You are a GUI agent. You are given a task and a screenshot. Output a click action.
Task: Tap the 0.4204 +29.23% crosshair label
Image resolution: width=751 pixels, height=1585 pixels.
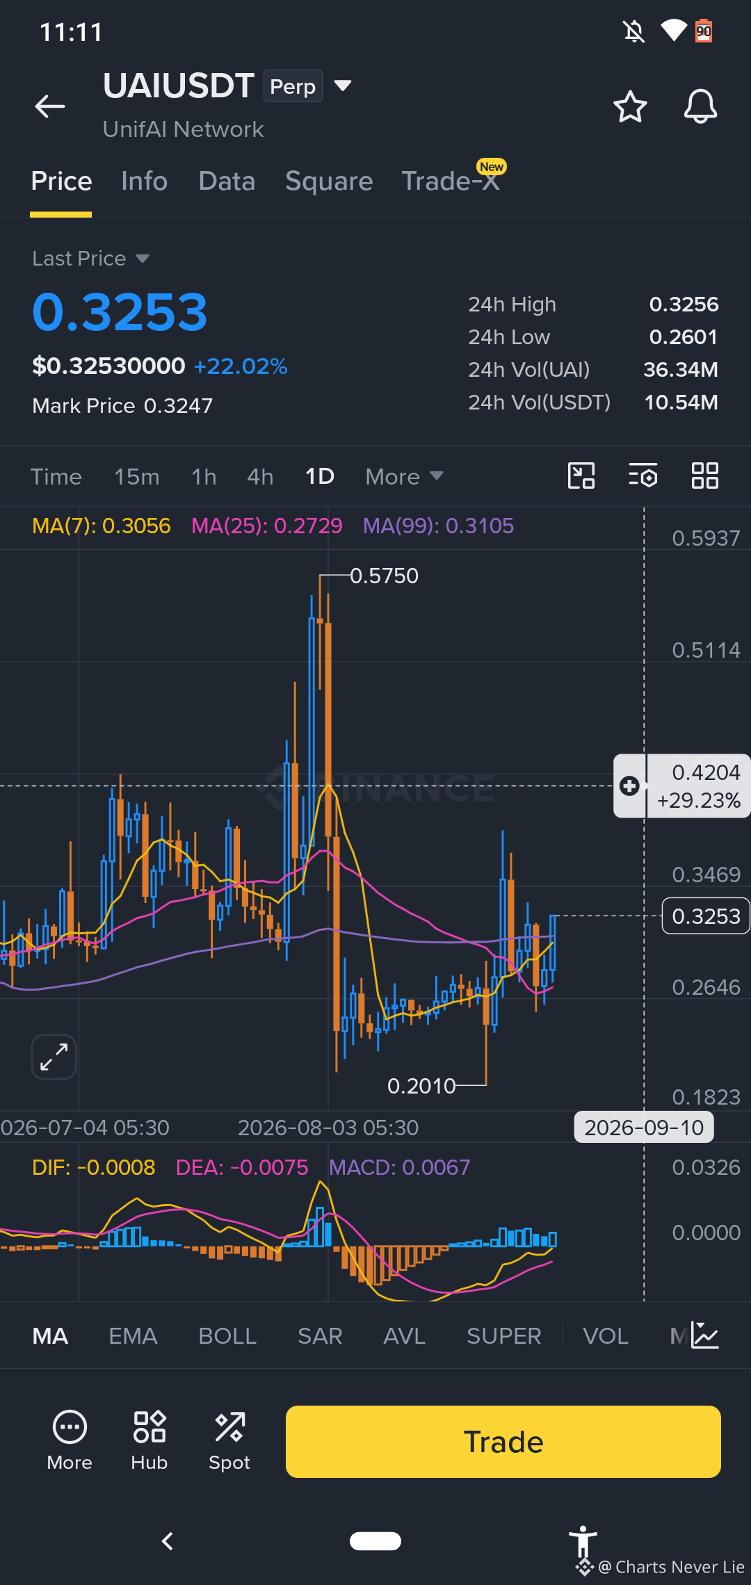698,786
